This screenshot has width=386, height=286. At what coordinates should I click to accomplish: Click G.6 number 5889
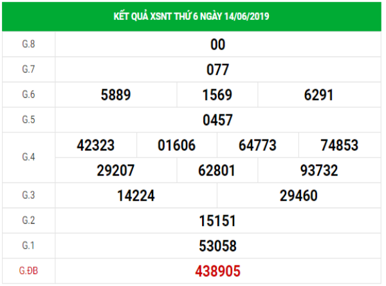pyautogui.click(x=116, y=94)
